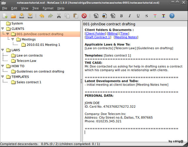Screen dimensions: 188x147
Task: Click the Save document toolbar icon
Action: tap(22, 16)
